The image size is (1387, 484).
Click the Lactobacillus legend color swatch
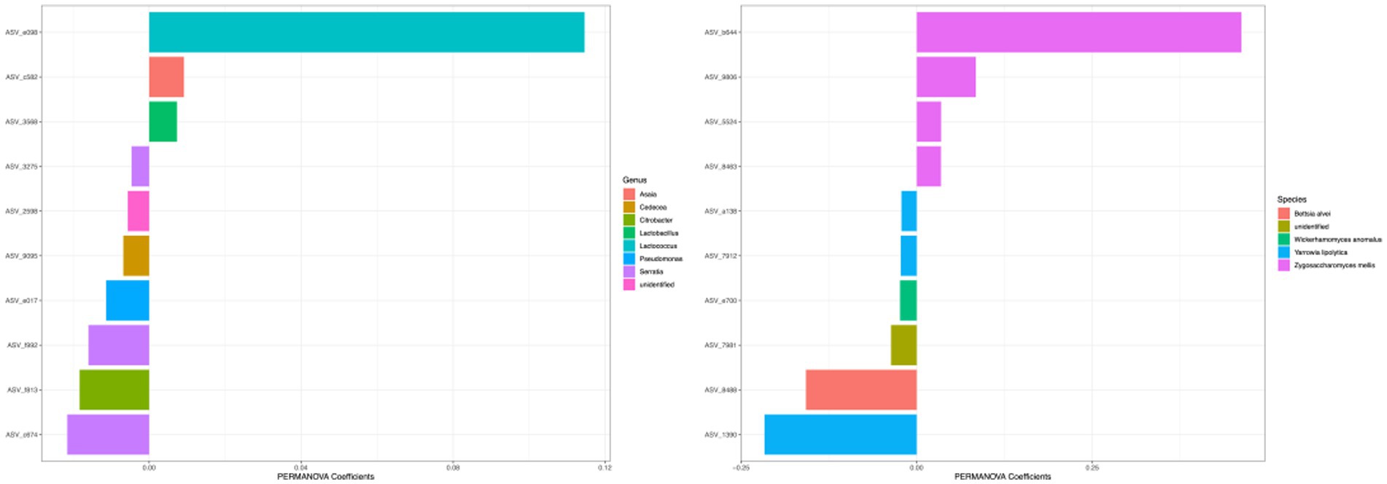[x=629, y=233]
